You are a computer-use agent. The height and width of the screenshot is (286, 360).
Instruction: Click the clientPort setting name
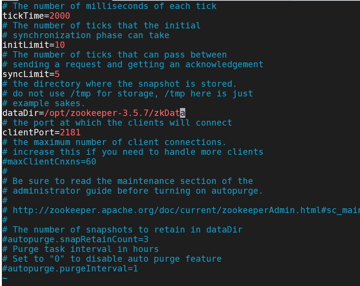(x=28, y=132)
